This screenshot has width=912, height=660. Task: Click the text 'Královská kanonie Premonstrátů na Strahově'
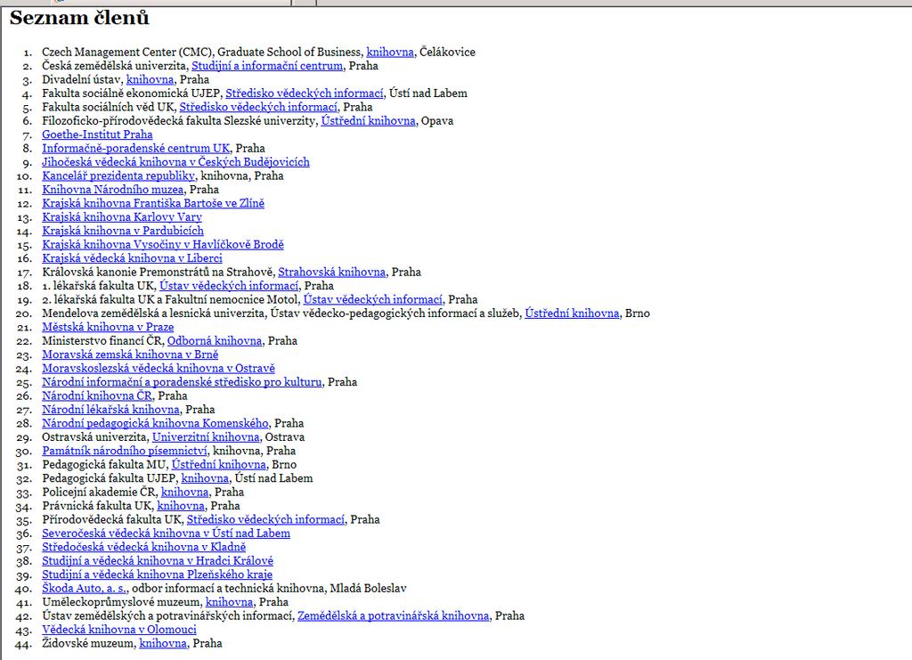click(x=157, y=273)
